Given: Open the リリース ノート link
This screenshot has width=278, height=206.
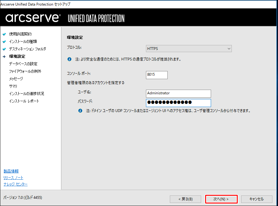Looking at the screenshot, I should (13, 177).
